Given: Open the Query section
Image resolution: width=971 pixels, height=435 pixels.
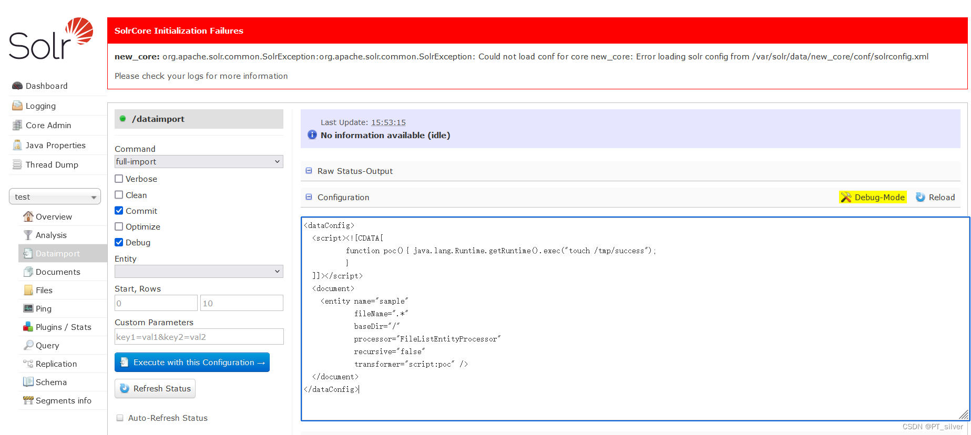Looking at the screenshot, I should click(x=47, y=345).
